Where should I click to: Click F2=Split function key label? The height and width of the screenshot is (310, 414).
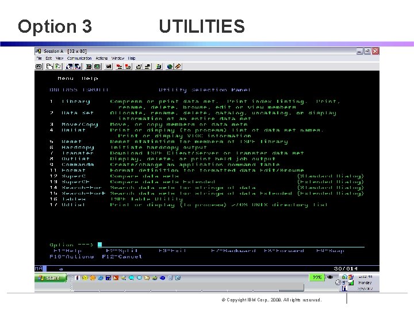tap(122, 251)
